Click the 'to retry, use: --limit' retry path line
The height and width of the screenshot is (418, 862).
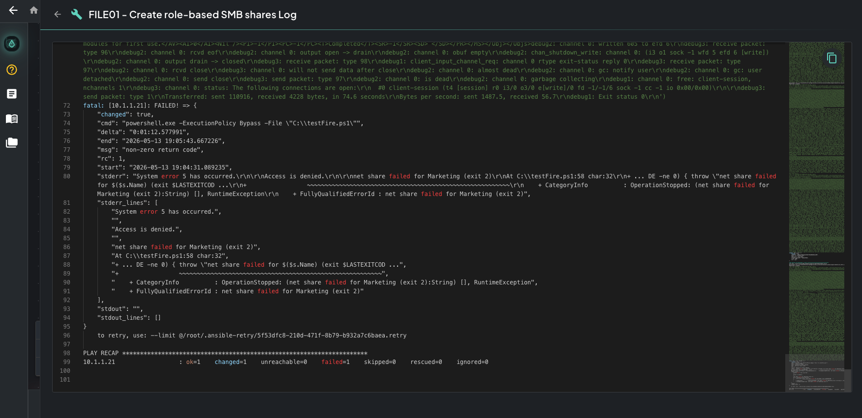[x=252, y=335]
